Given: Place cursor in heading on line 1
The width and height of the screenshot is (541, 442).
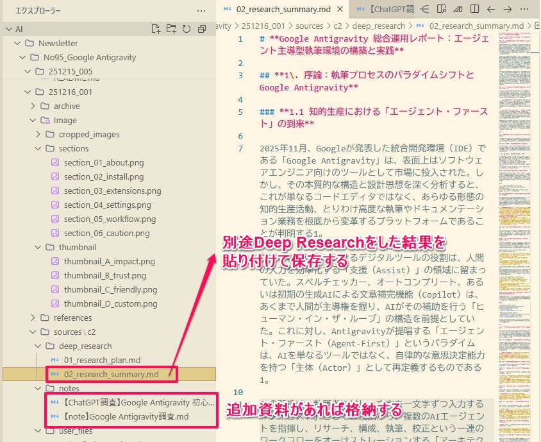Looking at the screenshot, I should pyautogui.click(x=374, y=44).
